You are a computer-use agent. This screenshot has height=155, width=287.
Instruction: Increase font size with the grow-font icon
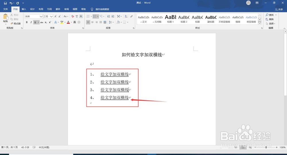click(55, 16)
